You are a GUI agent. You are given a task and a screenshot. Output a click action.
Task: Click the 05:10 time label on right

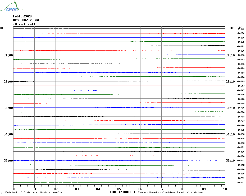click(230, 161)
